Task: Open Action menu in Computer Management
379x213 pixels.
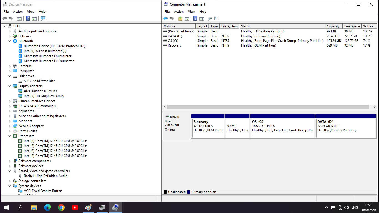Action: (179, 12)
